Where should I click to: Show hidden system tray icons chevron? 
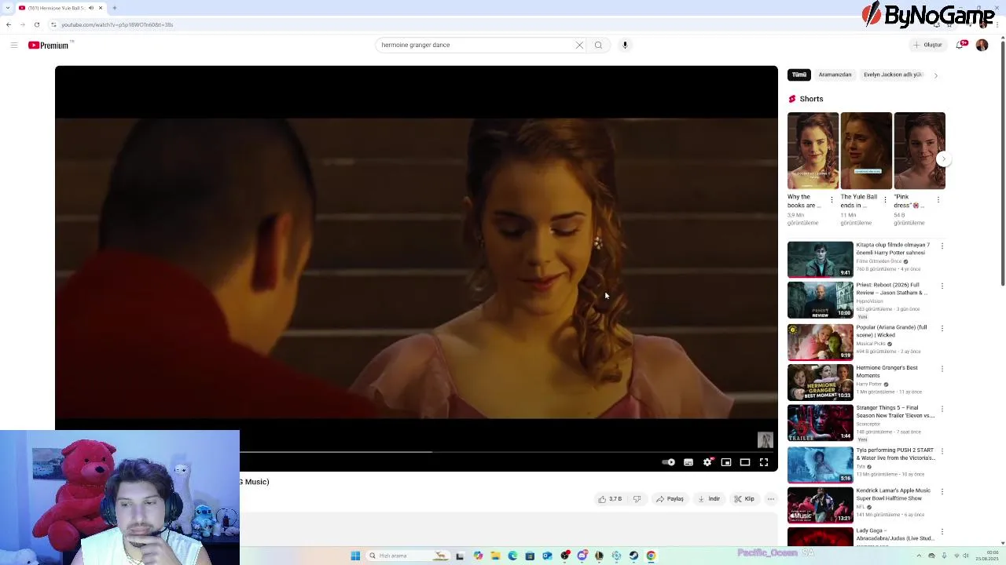920,556
